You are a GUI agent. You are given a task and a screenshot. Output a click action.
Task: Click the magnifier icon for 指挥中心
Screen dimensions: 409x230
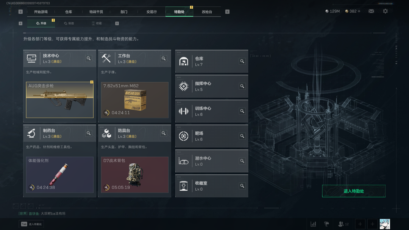coord(242,86)
